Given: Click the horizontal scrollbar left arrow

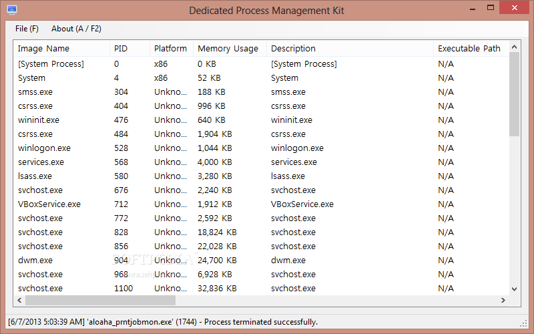Looking at the screenshot, I should pyautogui.click(x=19, y=300).
